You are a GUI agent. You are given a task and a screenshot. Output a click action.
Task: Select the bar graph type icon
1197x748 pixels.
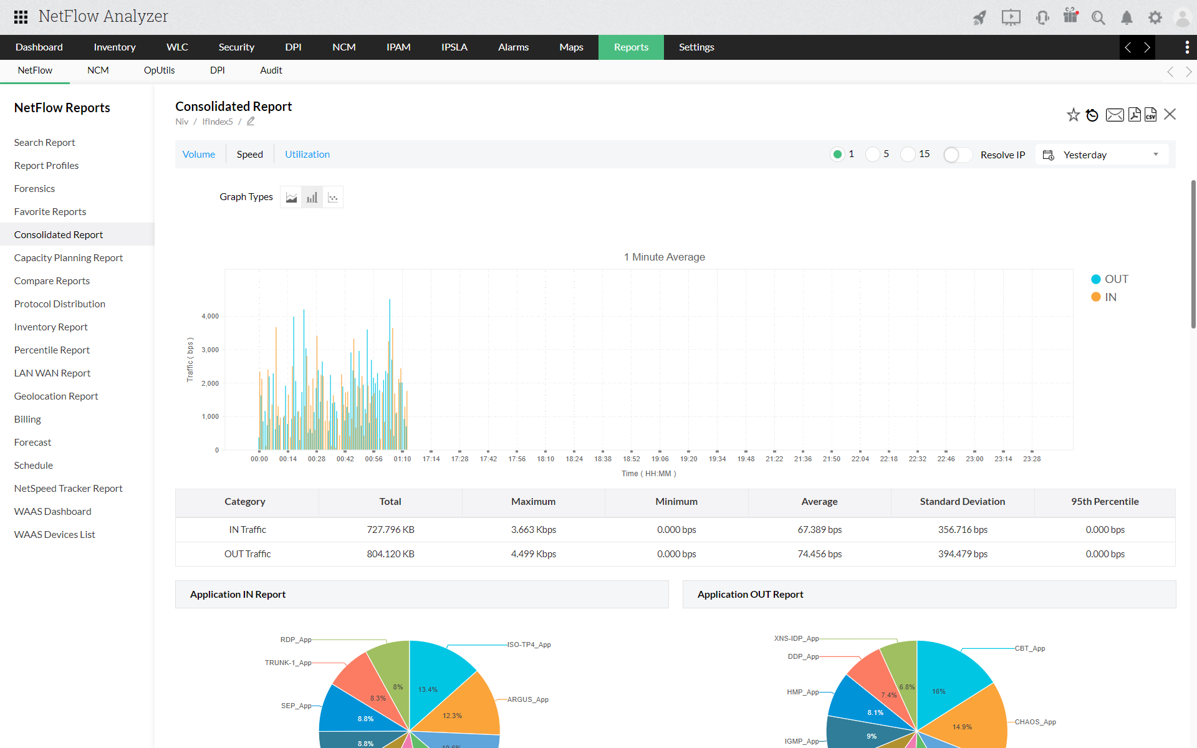point(312,198)
